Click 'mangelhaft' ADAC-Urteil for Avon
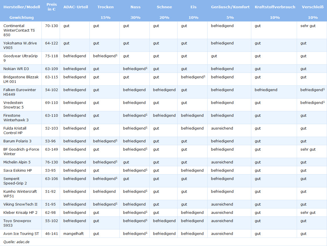This screenshot has width=327, height=246. [x=73, y=233]
